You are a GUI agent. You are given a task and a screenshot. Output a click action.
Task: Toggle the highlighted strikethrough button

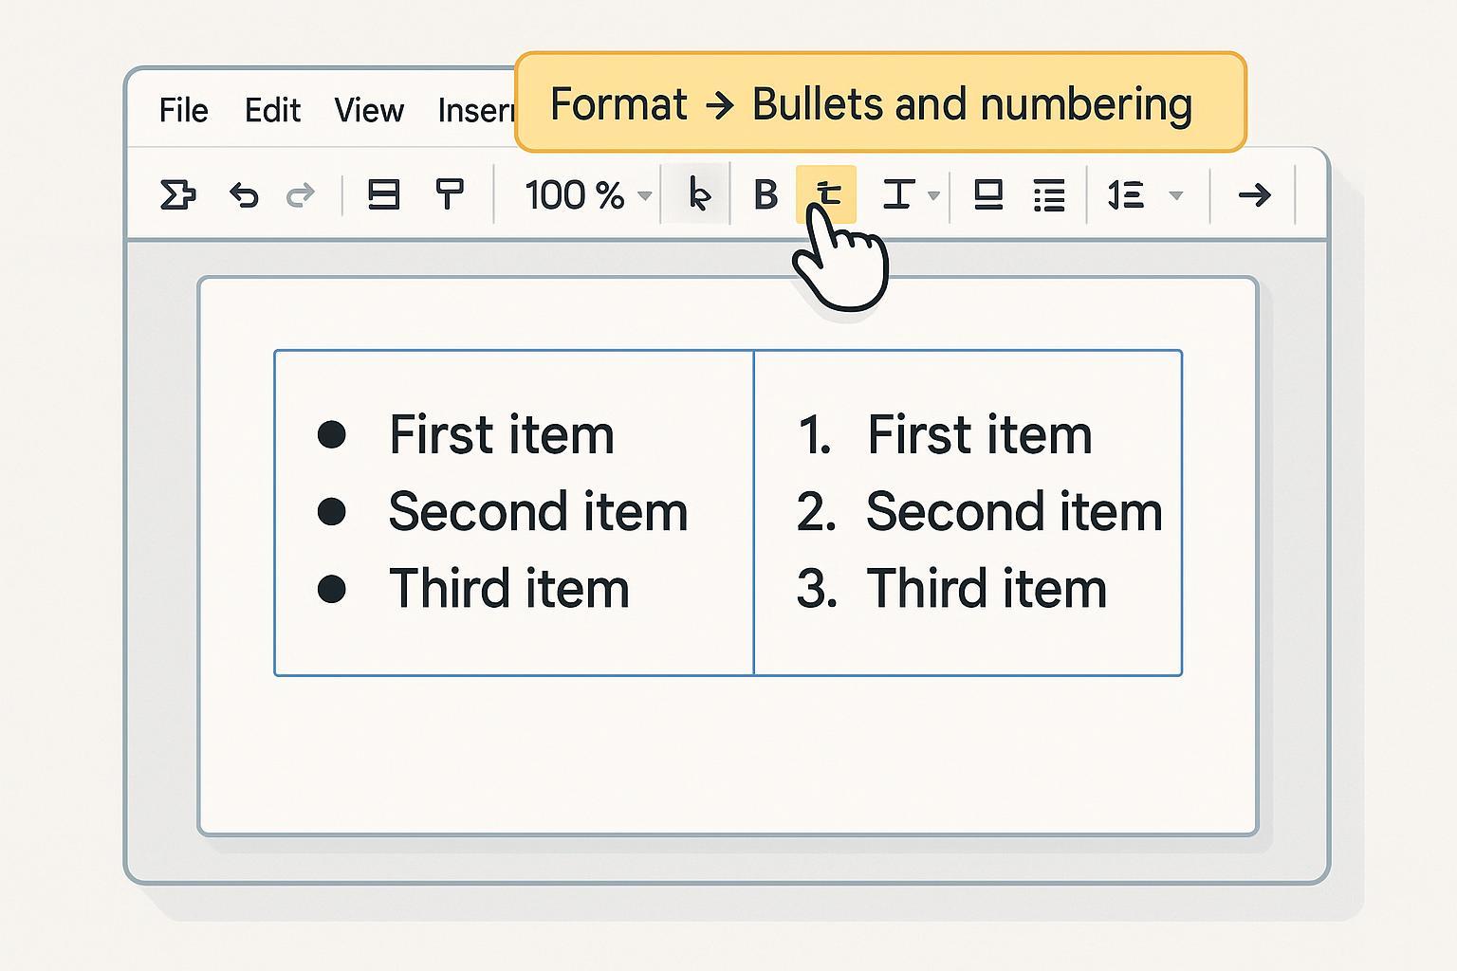(x=827, y=194)
